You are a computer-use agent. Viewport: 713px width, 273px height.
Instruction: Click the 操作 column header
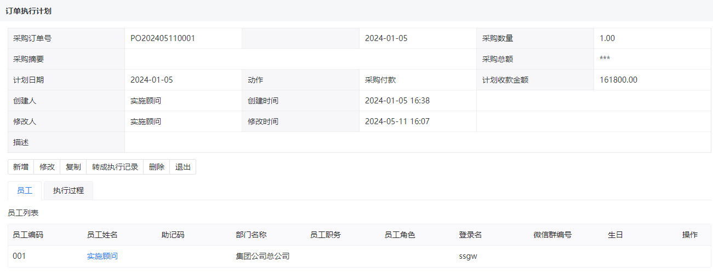[x=690, y=235]
